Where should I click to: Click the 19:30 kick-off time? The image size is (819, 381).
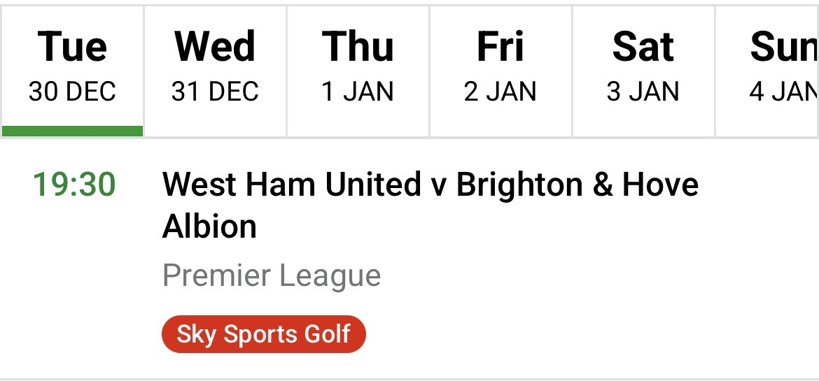point(74,185)
